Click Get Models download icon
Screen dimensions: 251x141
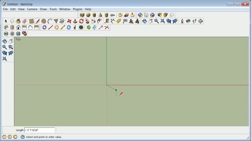pos(160,15)
